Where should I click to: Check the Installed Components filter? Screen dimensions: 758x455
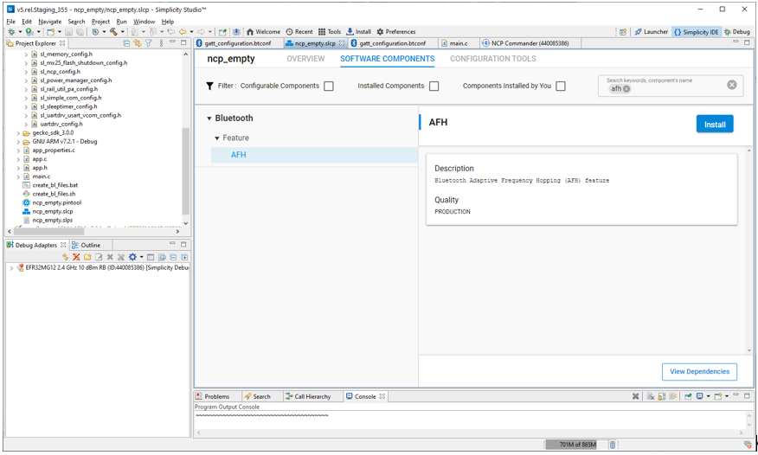[x=434, y=87]
